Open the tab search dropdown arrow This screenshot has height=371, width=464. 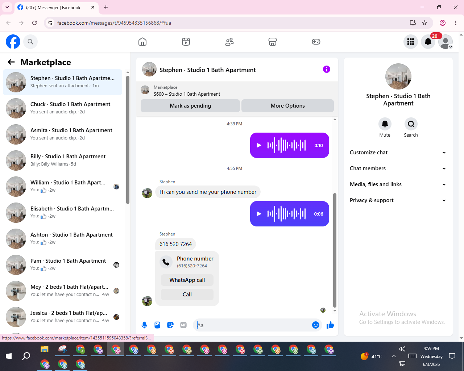pyautogui.click(x=7, y=7)
